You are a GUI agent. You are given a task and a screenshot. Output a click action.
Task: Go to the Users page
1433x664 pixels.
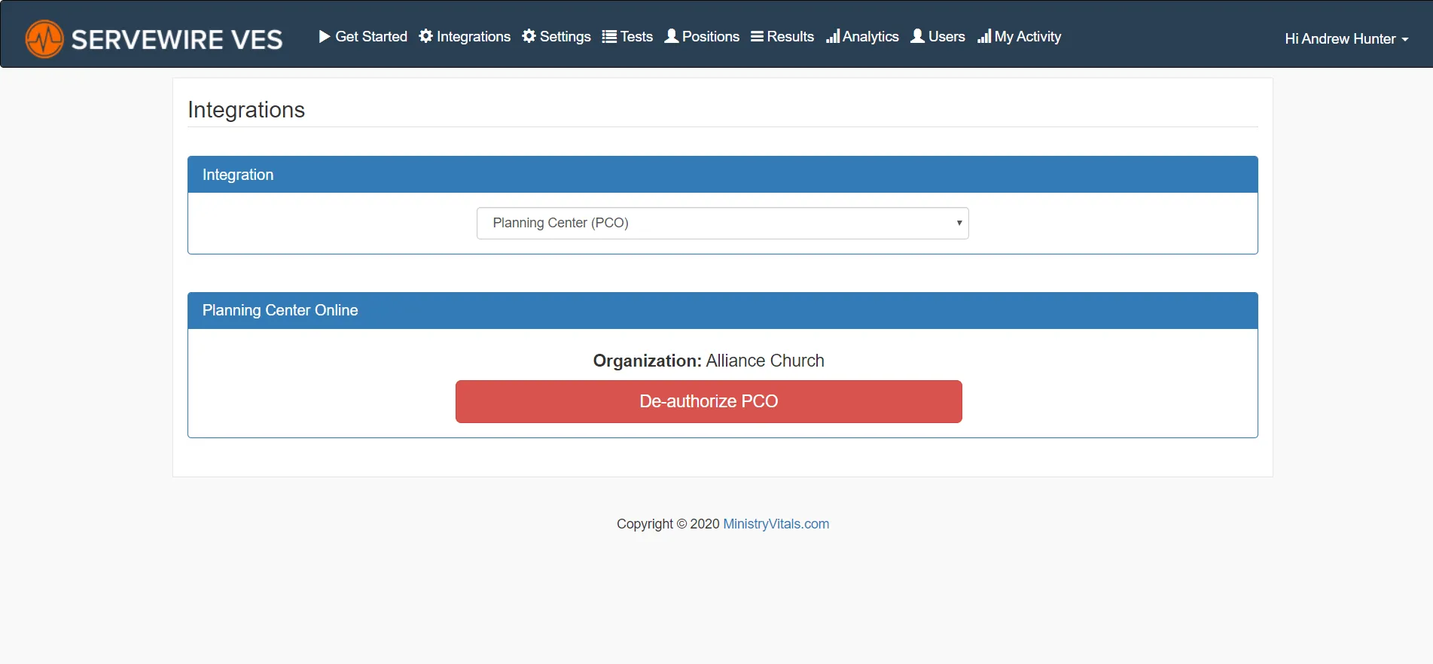(938, 36)
